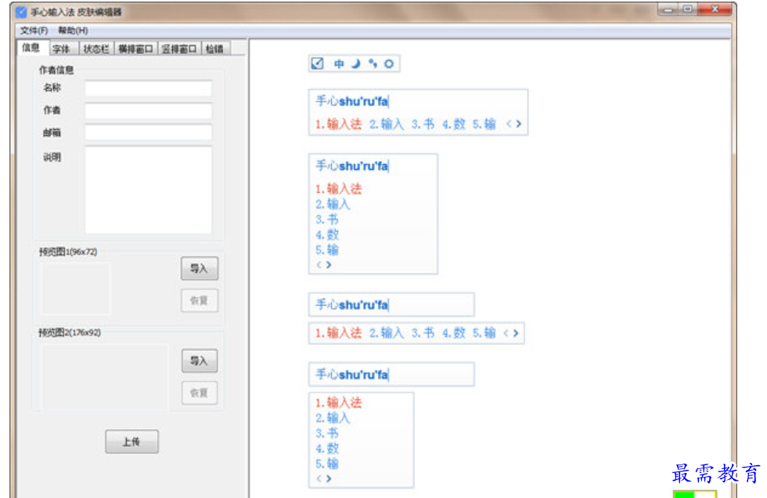The height and width of the screenshot is (498, 767).
Task: Minimize the 皮肤编辑器 window
Action: point(668,9)
